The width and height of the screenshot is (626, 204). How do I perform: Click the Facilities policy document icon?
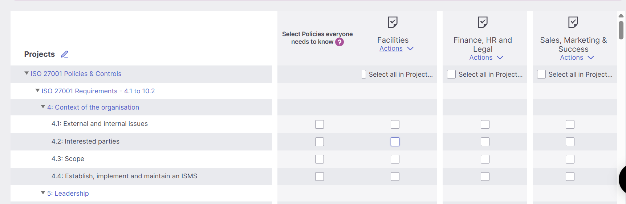pos(393,22)
